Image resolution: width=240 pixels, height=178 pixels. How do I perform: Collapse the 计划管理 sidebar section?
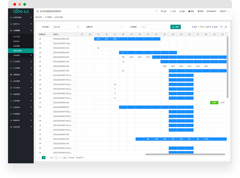(x=21, y=31)
